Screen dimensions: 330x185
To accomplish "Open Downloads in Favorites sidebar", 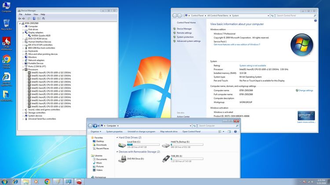I will [x=101, y=145].
